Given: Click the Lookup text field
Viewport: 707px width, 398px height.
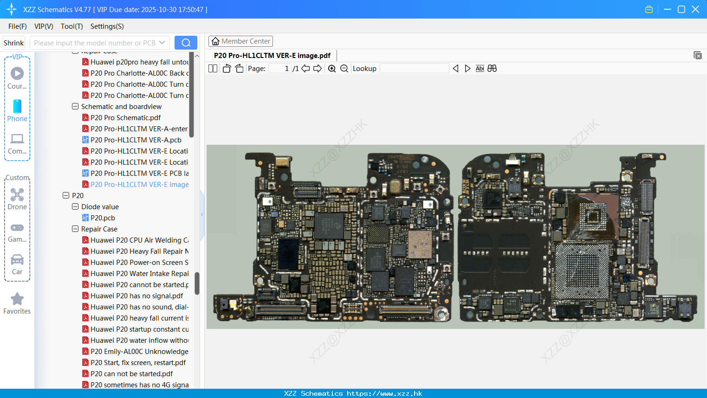Looking at the screenshot, I should point(415,69).
